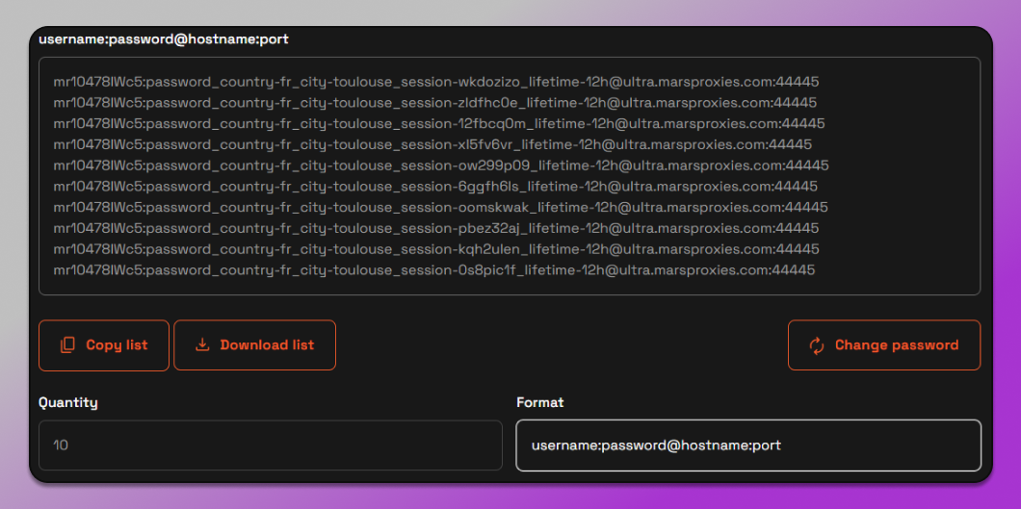Click the Quantity label
This screenshot has height=509, width=1021.
coord(68,403)
